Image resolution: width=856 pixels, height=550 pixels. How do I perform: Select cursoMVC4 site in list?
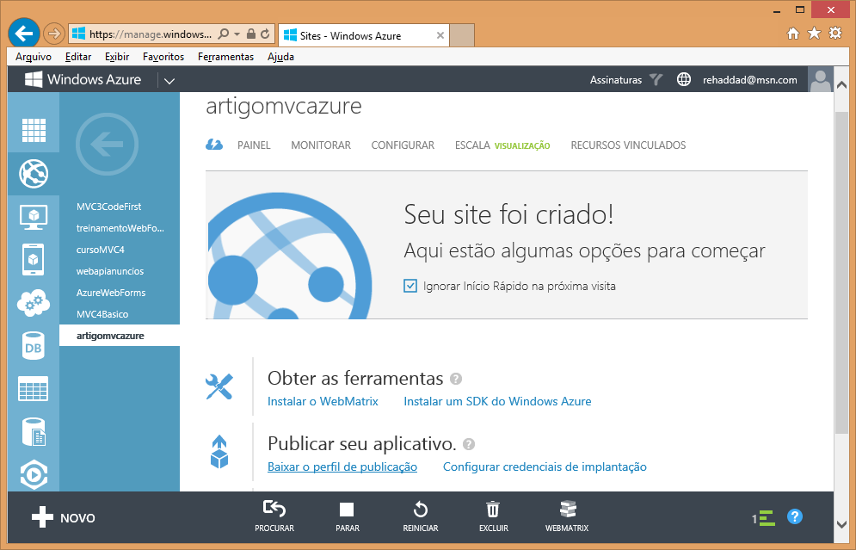click(x=120, y=250)
